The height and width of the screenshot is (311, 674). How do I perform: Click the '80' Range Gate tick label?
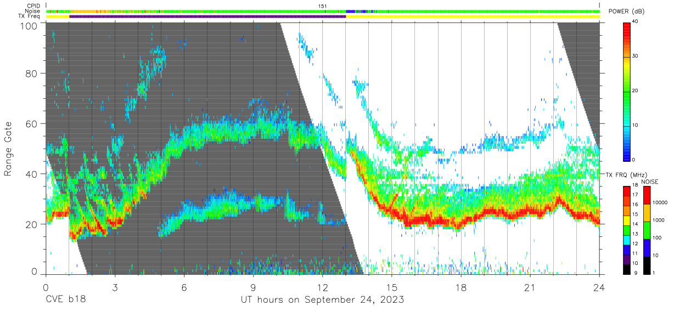tap(32, 74)
